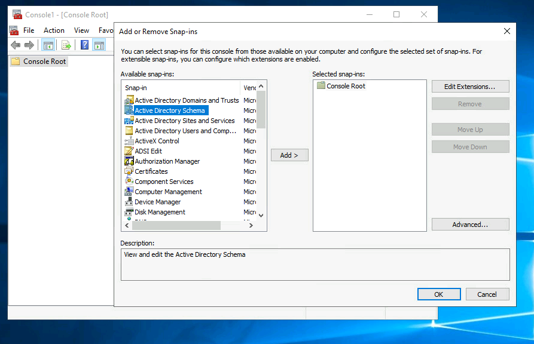This screenshot has height=344, width=534.
Task: Click the Active Directory Schema snap-in icon
Action: [x=129, y=110]
